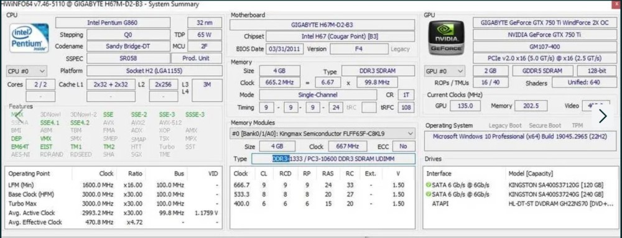Click the 666.7 memory timing row
Viewport: 622px width, 238px height.
(x=322, y=185)
